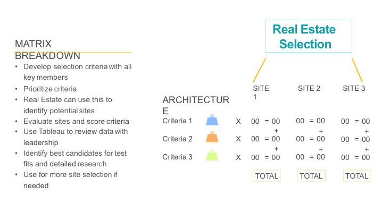Select the MATRIX BREAKDOWN heading
This screenshot has width=382, height=219.
pos(47,50)
